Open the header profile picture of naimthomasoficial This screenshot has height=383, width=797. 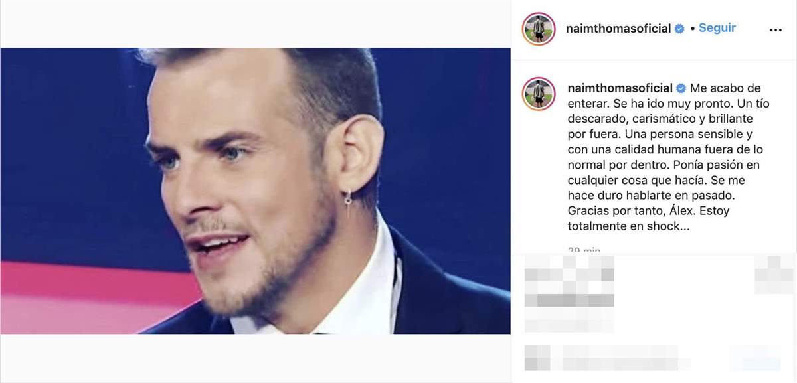pos(539,29)
